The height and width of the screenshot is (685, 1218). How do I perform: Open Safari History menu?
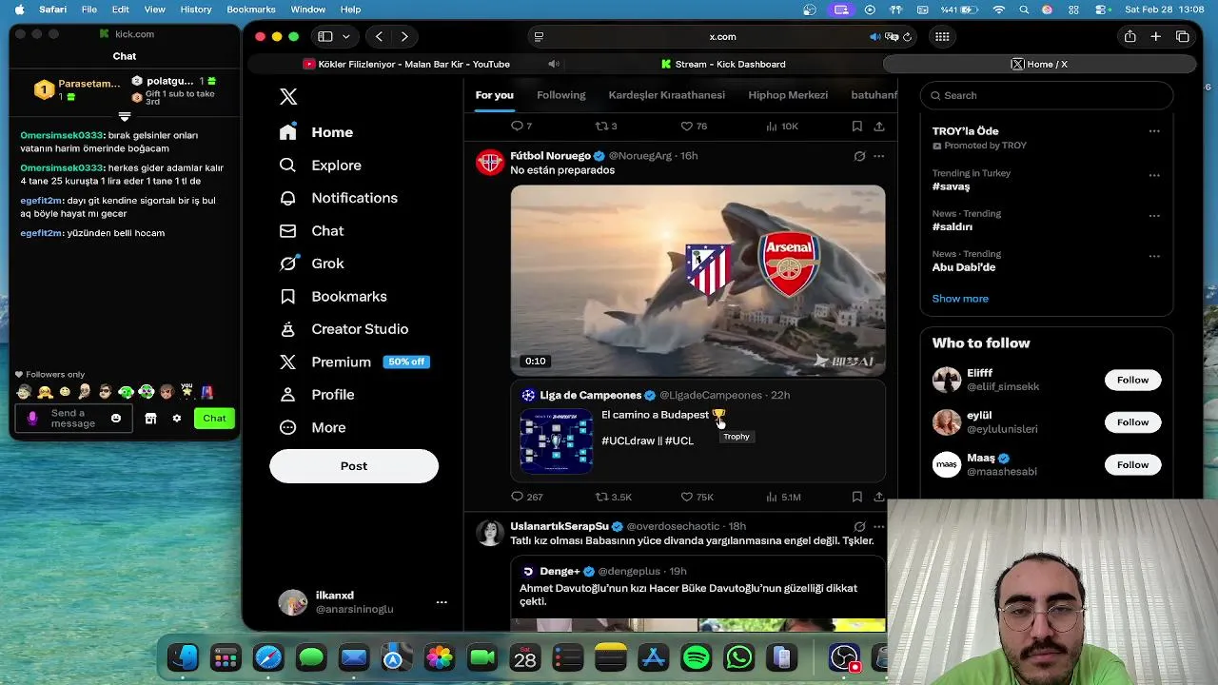tap(196, 10)
